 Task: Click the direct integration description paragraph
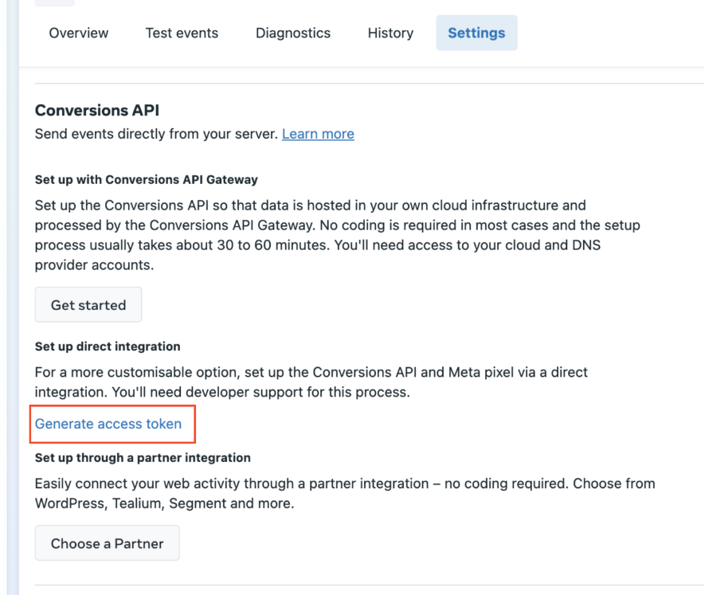[311, 382]
